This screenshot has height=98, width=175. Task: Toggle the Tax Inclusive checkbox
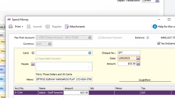tap(159, 43)
